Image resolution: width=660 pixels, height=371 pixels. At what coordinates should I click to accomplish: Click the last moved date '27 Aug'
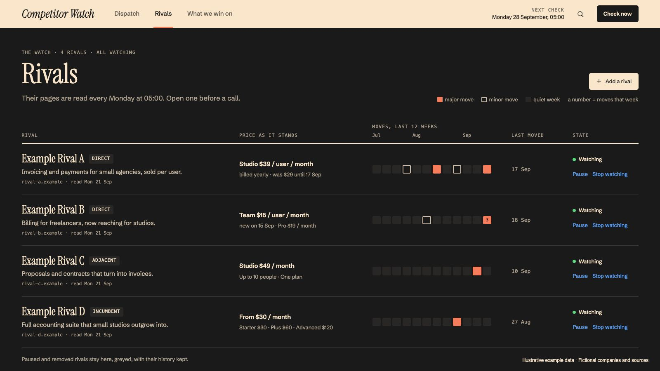tap(521, 322)
